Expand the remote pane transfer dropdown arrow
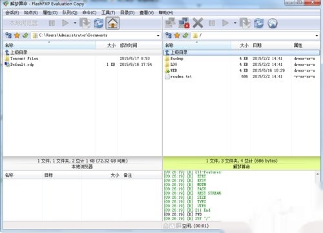This screenshot has height=233, width=323. (x=235, y=23)
